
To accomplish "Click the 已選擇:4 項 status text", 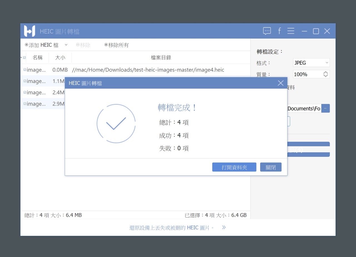I will tap(199, 215).
